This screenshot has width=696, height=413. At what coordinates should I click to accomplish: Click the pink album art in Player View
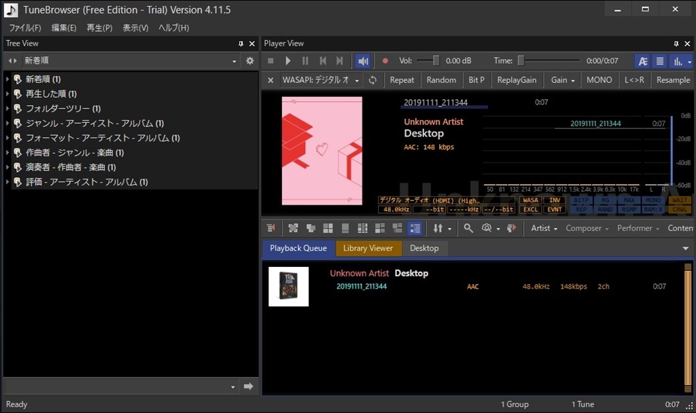321,151
